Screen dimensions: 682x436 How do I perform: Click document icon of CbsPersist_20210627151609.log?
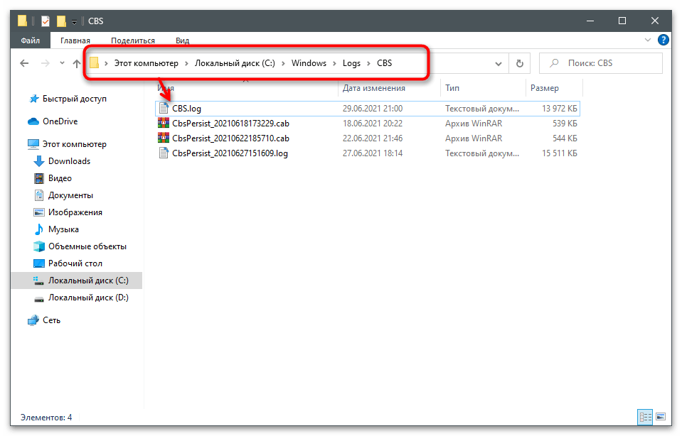pos(164,153)
